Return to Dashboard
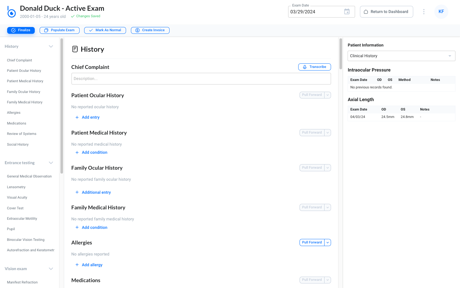460x288 pixels. (x=386, y=12)
